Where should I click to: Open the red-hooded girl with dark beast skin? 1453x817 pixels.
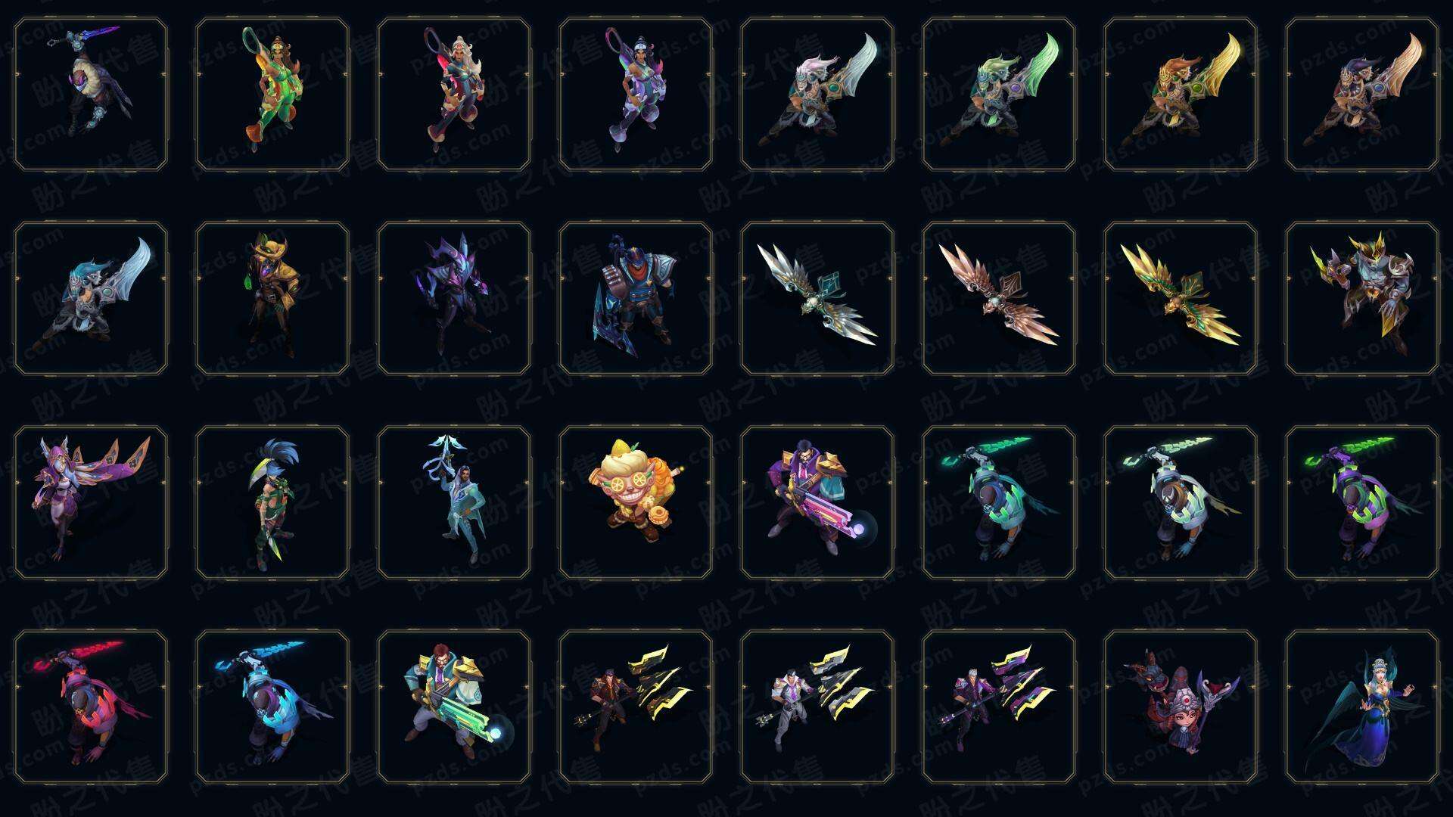click(x=1181, y=707)
